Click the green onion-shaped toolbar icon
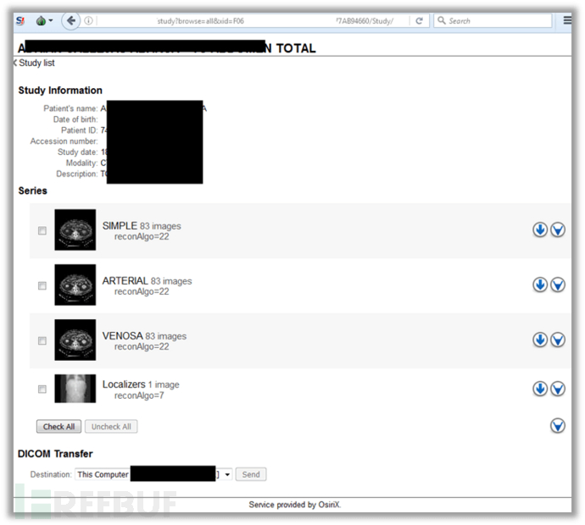 pyautogui.click(x=41, y=21)
